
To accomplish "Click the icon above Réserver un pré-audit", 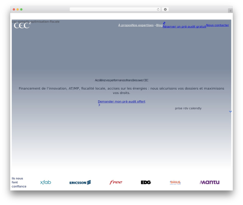I will pos(164,23).
